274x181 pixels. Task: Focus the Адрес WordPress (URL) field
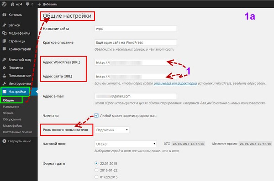(x=136, y=62)
